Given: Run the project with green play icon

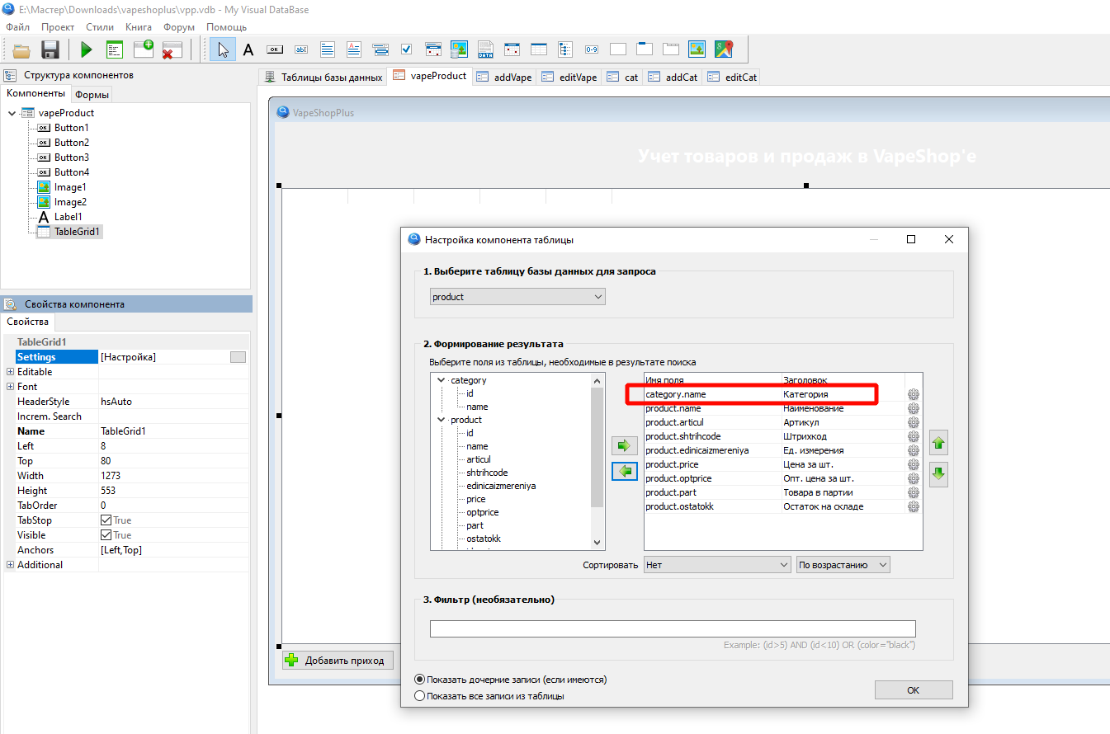Looking at the screenshot, I should [86, 49].
